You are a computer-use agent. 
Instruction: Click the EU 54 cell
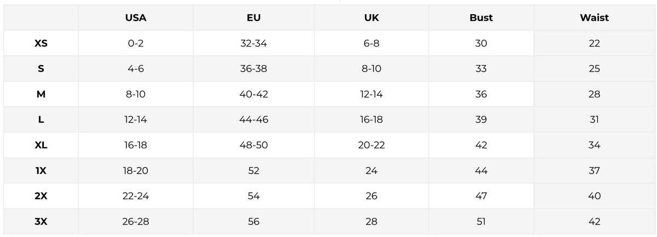[x=253, y=196]
